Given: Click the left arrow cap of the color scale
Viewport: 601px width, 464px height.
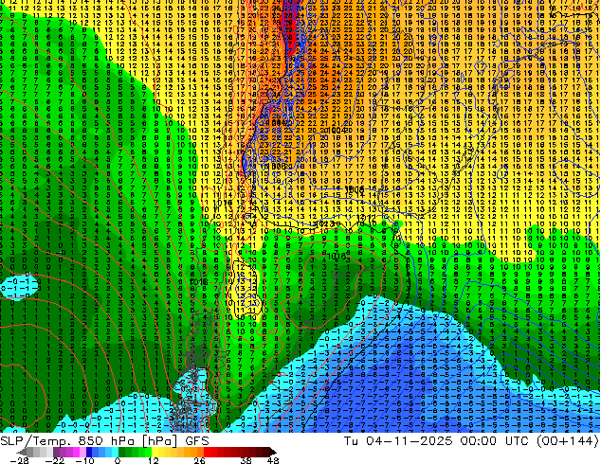Looking at the screenshot, I should [x=22, y=452].
